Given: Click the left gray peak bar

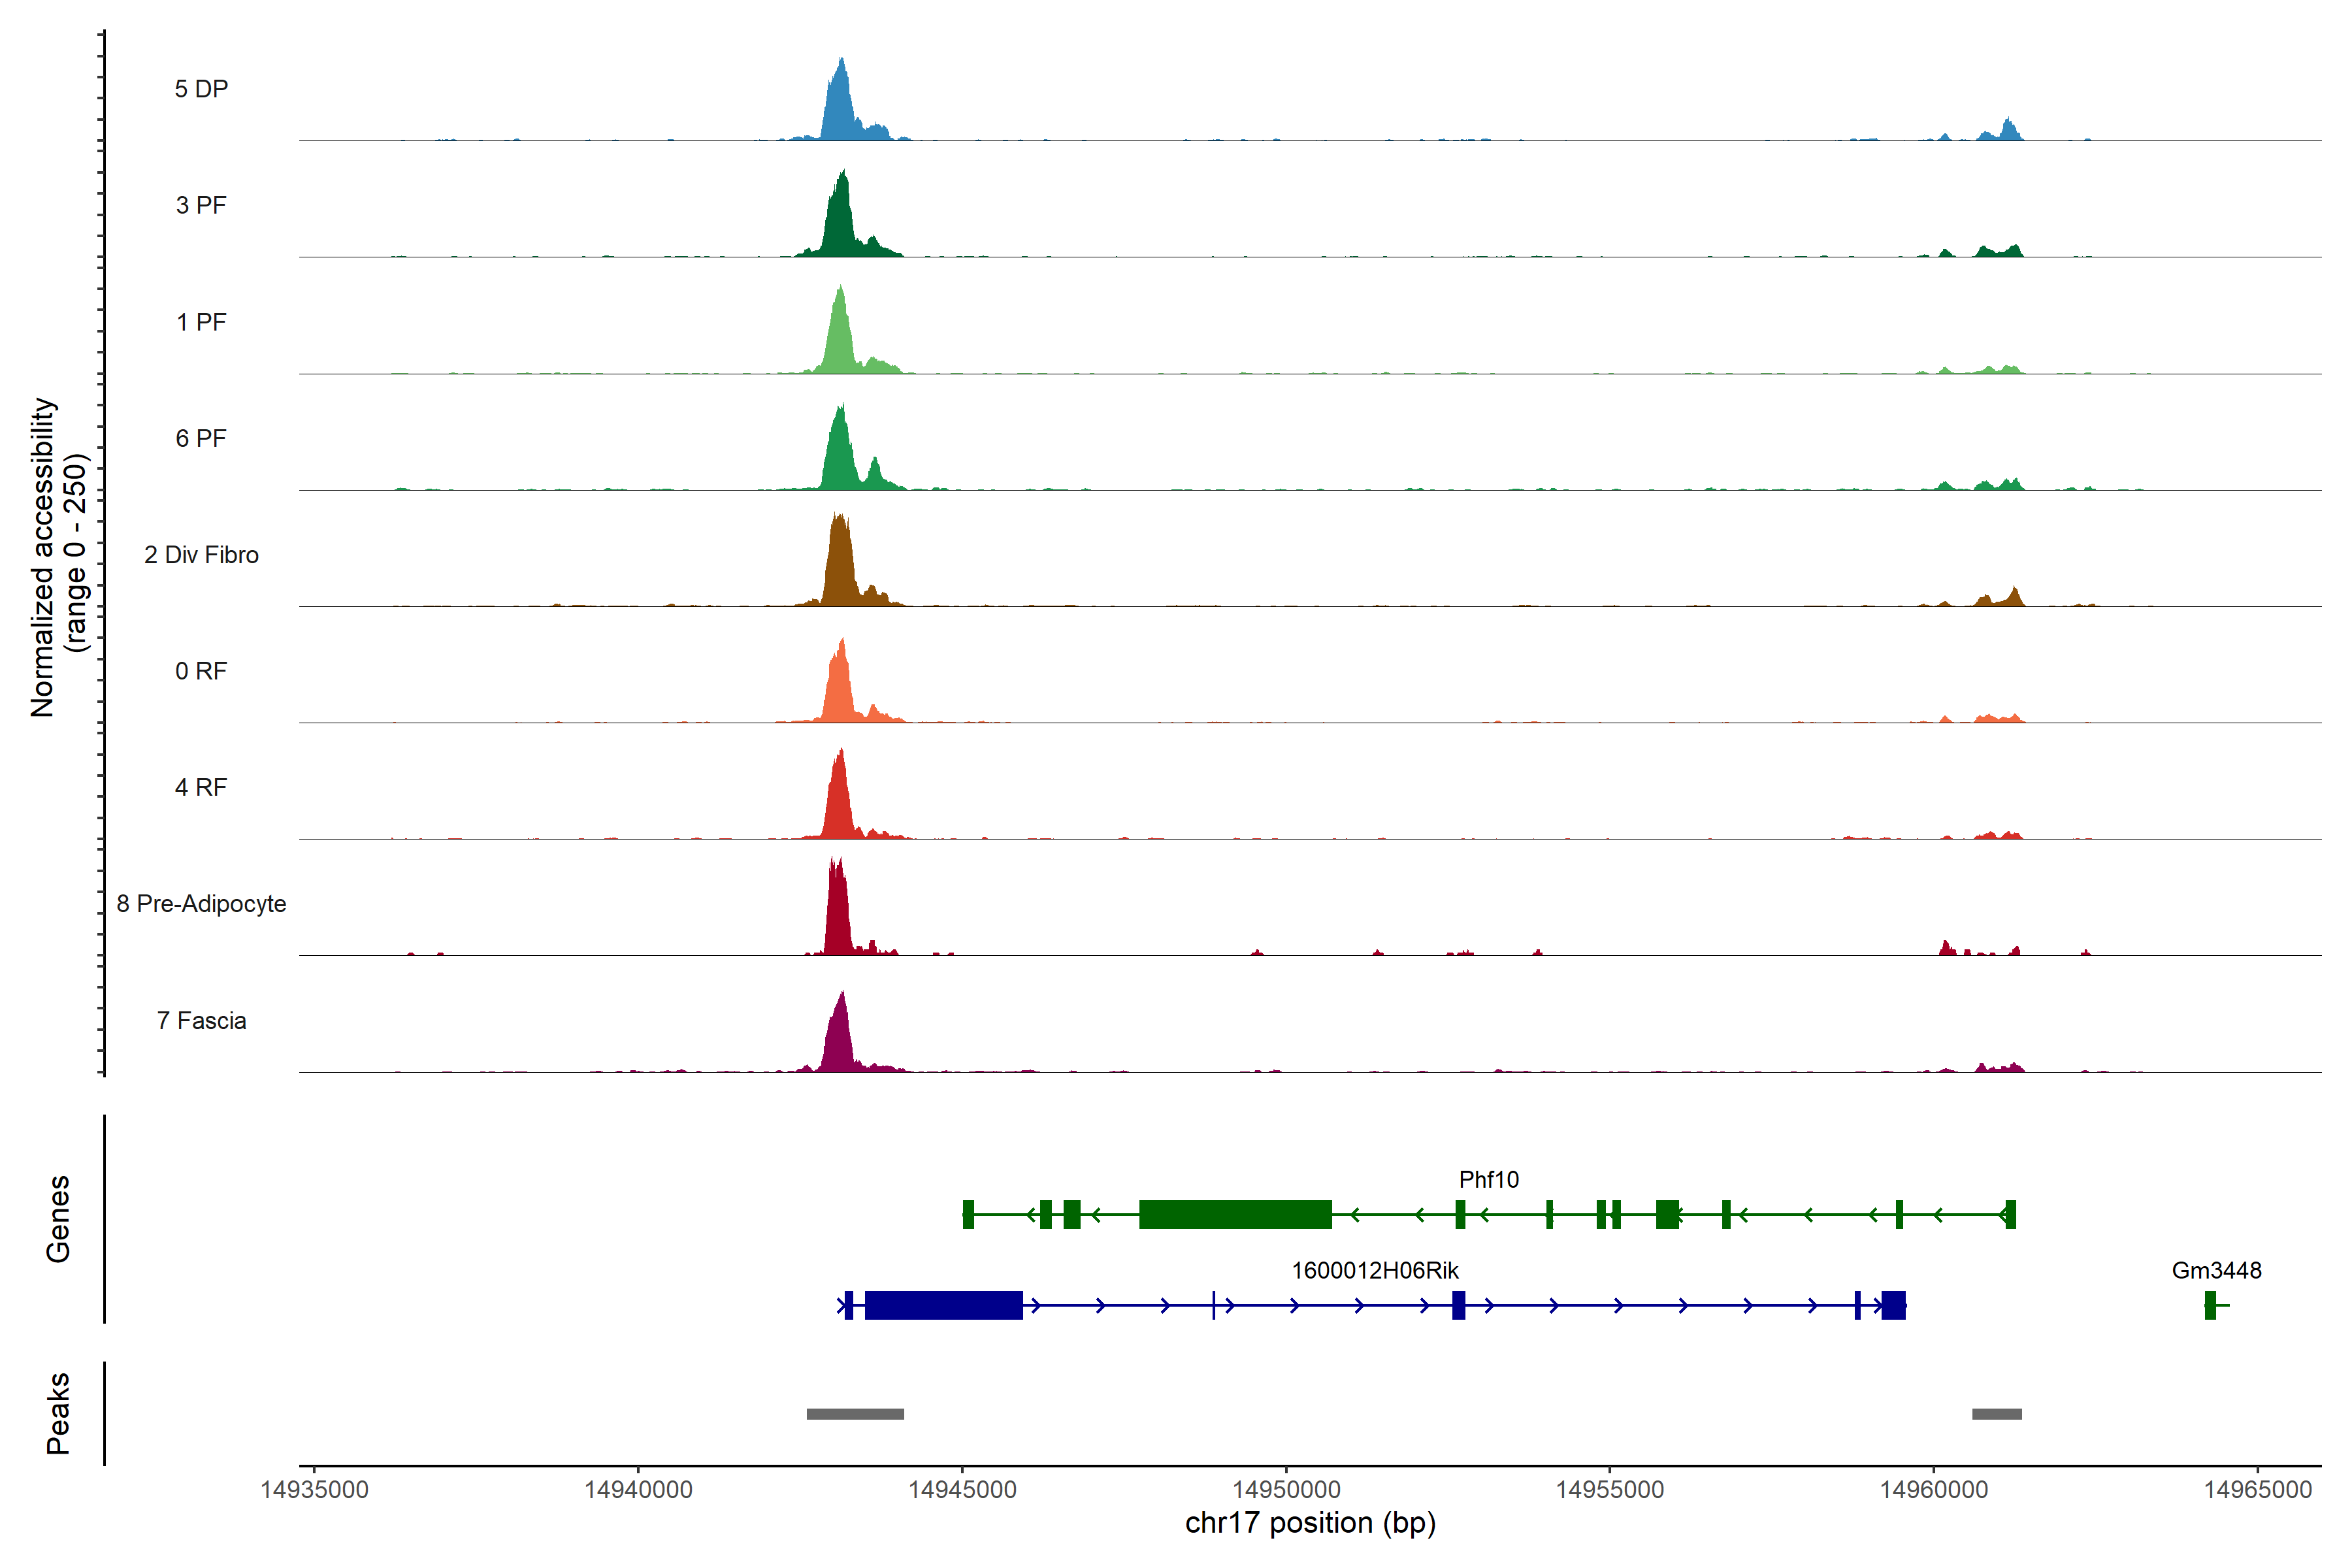Looking at the screenshot, I should pos(855,1414).
